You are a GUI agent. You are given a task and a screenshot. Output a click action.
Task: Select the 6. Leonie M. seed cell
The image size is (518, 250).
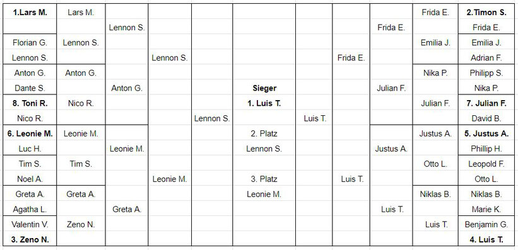tap(30, 134)
